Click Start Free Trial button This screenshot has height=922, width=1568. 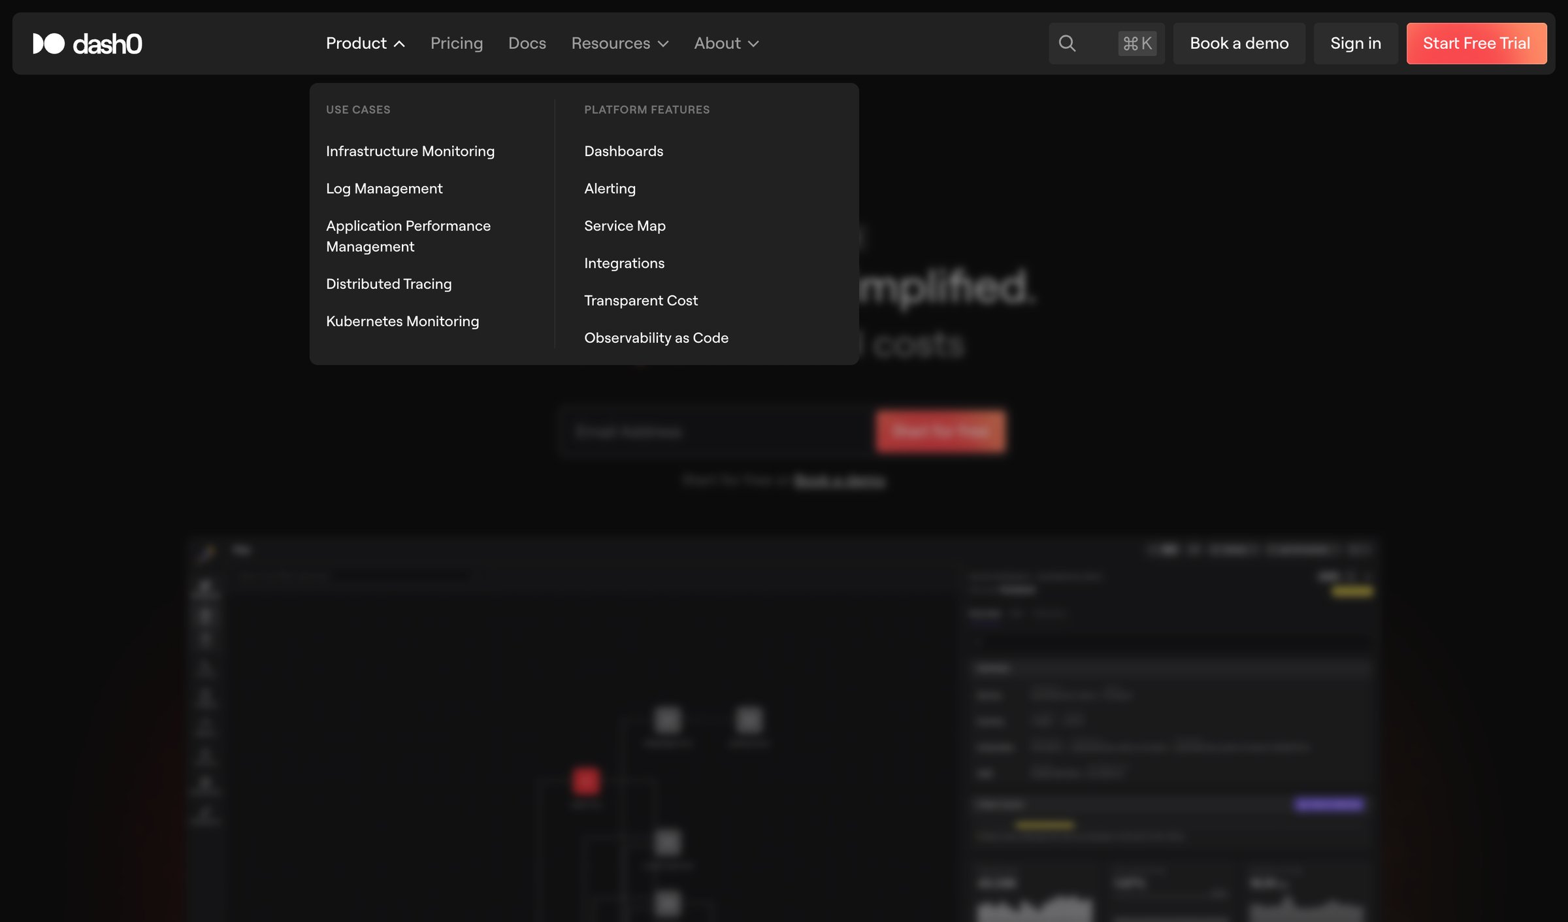[x=1477, y=43]
